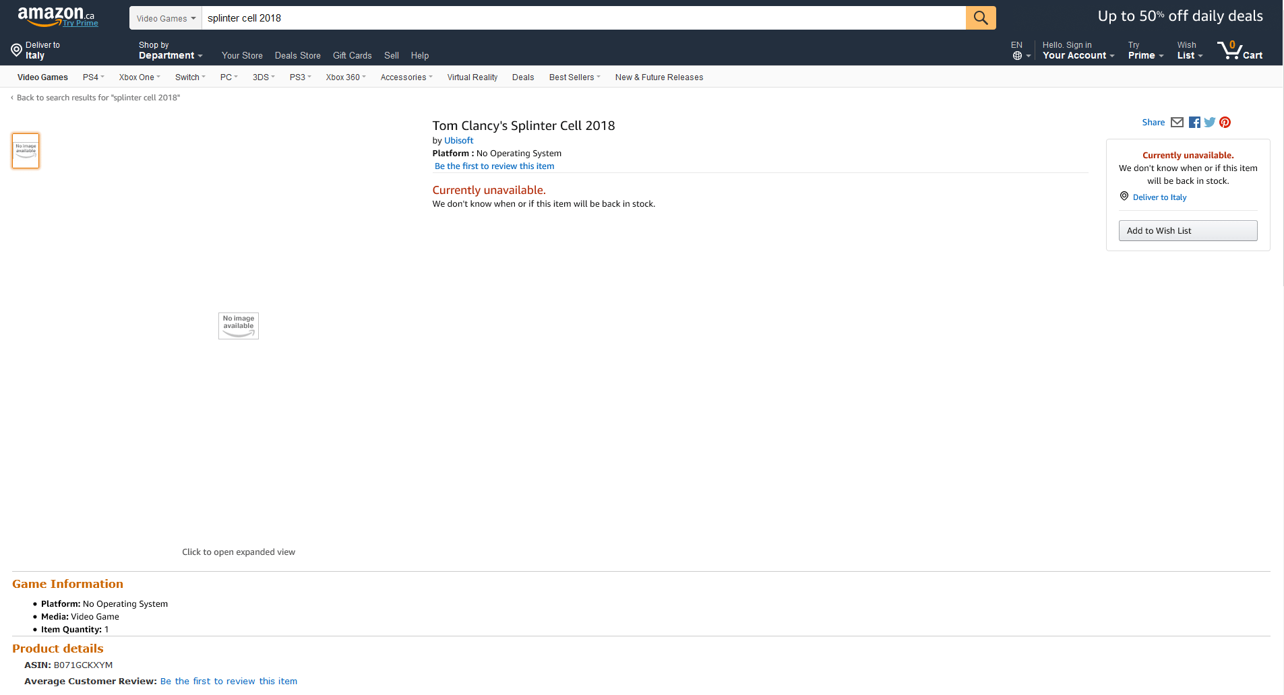Open the PS4 category submenu
This screenshot has width=1284, height=695.
click(93, 77)
